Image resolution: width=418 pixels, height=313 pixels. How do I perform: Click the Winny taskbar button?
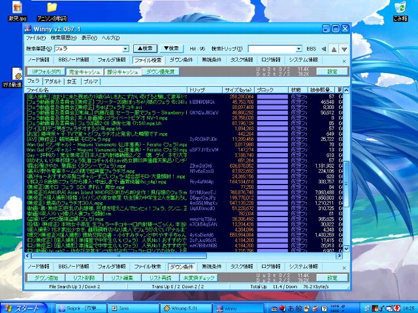238,308
